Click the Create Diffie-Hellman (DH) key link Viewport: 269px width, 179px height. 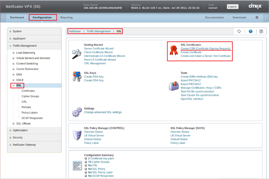(199, 77)
